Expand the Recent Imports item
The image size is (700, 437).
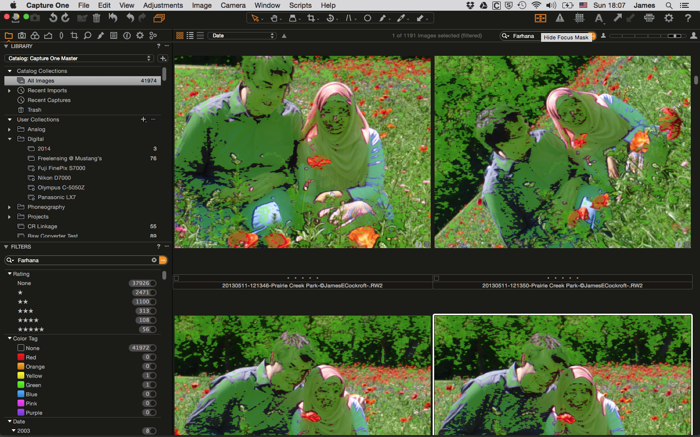click(9, 90)
